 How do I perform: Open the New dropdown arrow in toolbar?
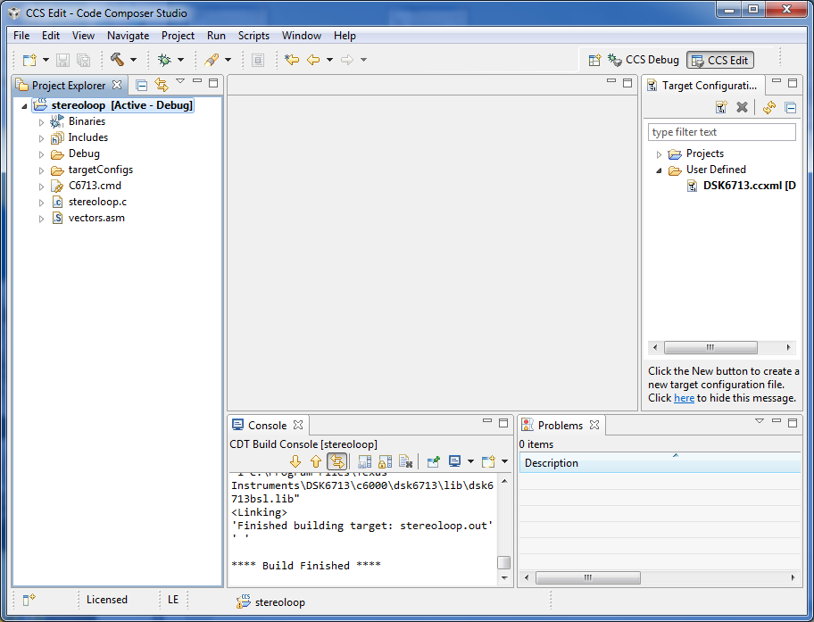pos(46,60)
